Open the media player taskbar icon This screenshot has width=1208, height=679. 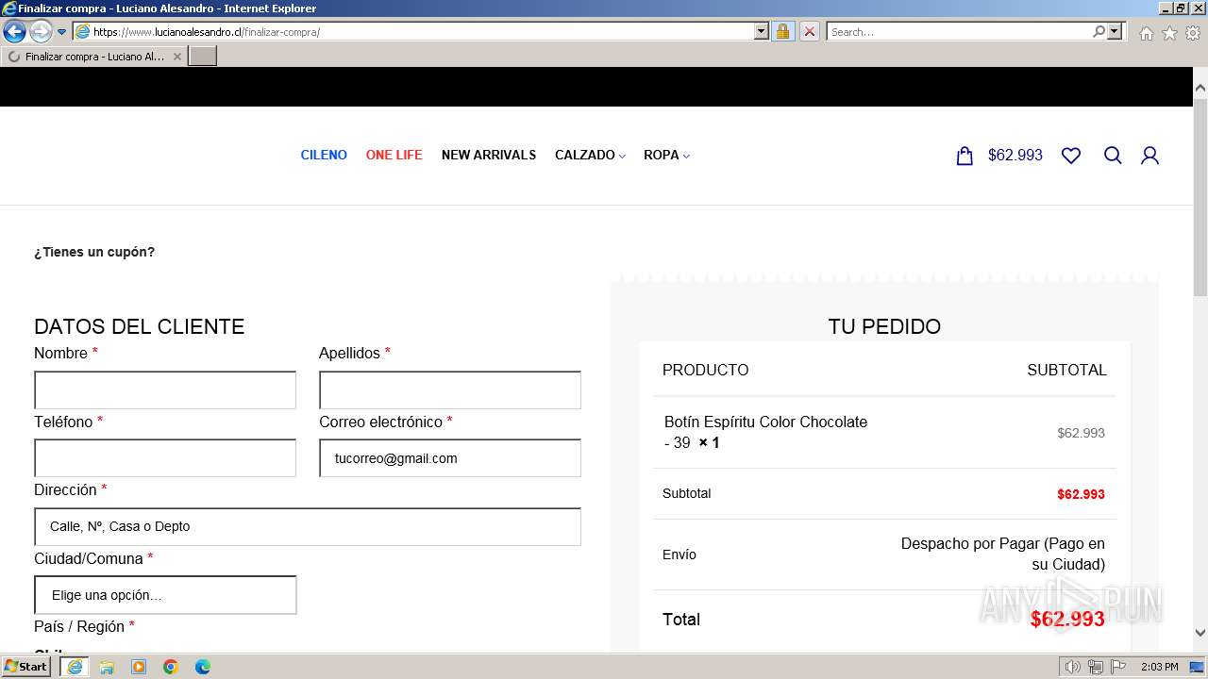click(x=139, y=667)
